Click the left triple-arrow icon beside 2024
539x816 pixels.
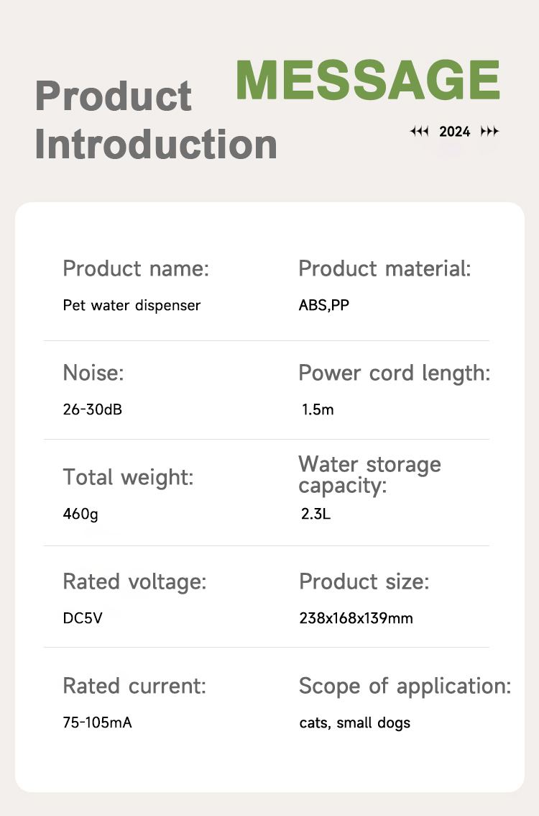point(419,132)
